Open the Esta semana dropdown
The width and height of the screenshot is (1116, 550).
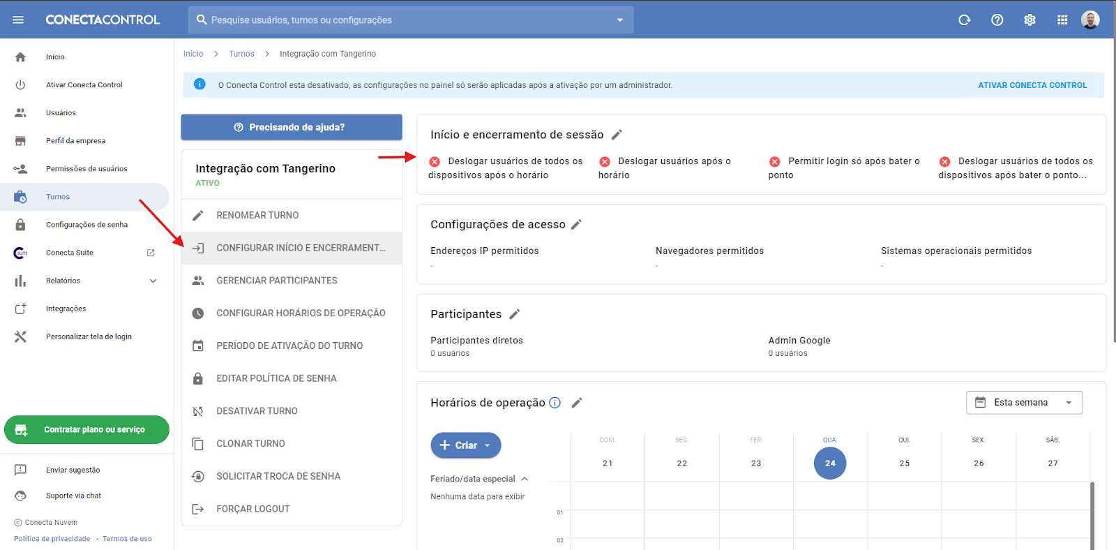tap(1024, 403)
